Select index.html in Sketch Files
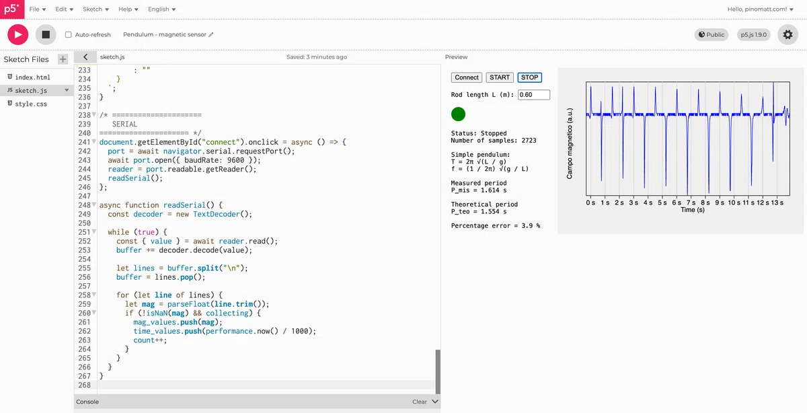The height and width of the screenshot is (413, 807). coord(33,77)
